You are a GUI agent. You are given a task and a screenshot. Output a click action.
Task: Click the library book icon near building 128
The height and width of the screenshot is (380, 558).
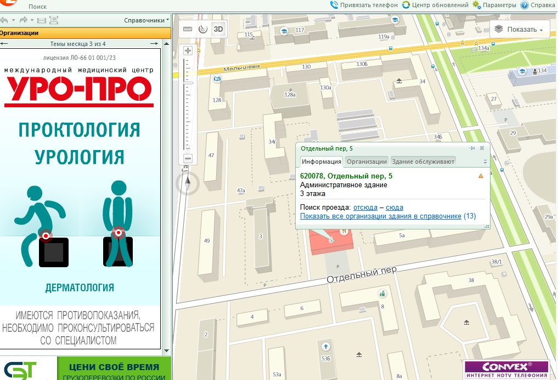click(x=217, y=79)
